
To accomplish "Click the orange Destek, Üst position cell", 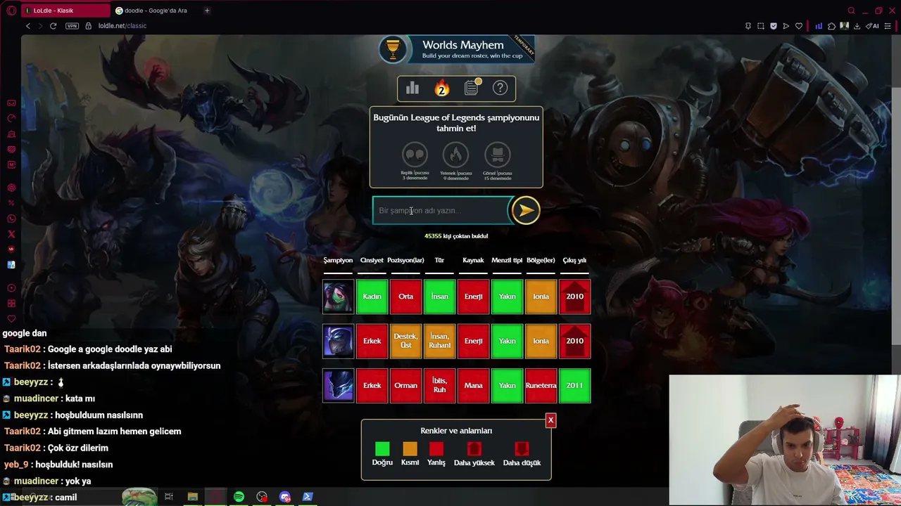I will tap(406, 341).
